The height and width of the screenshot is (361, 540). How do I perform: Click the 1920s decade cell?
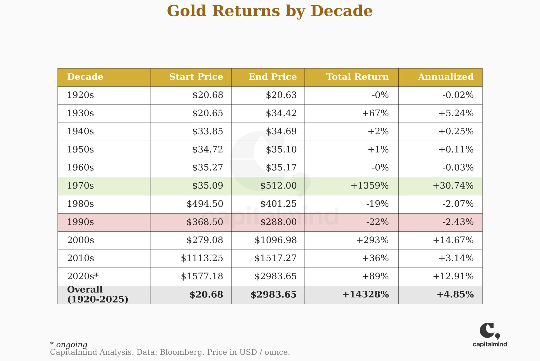(x=80, y=95)
